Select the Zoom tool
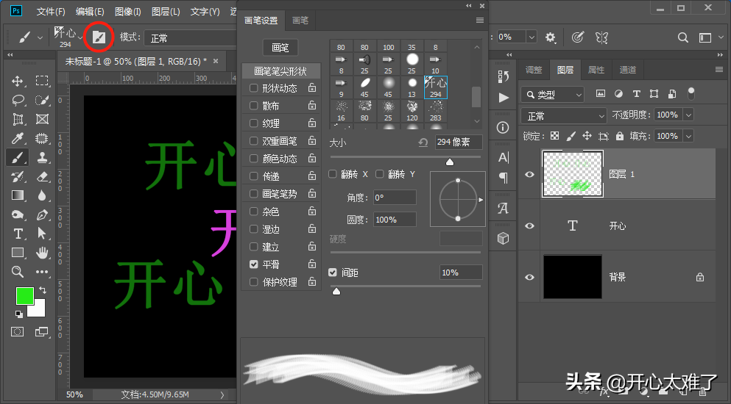The image size is (731, 404). (18, 272)
